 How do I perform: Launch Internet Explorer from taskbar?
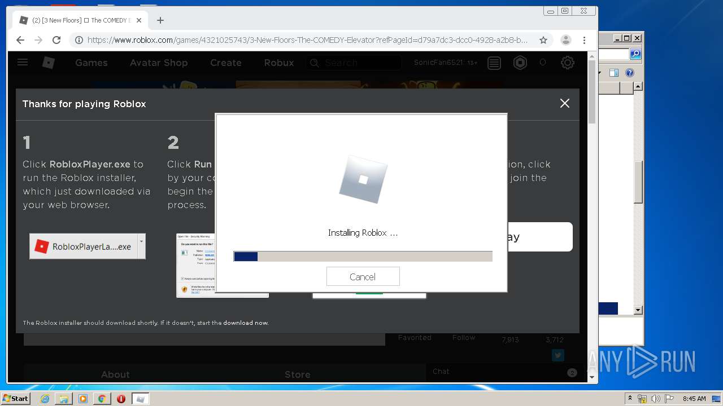tap(45, 399)
